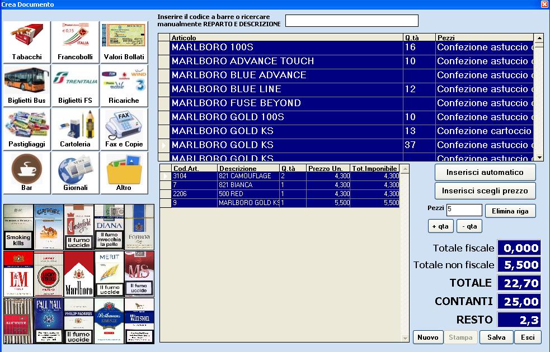Click the Pezzi quantity field
Screen dimensions: 550x352
click(x=464, y=210)
